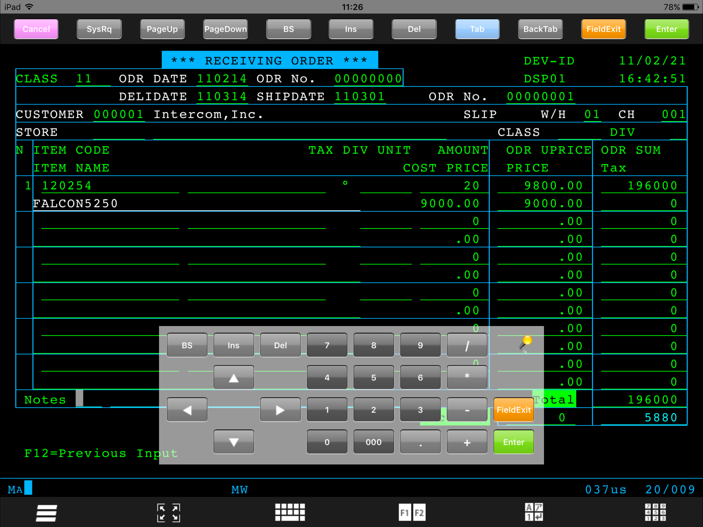Image resolution: width=703 pixels, height=527 pixels.
Task: Select the COST PRICE value 9000.00
Action: pyautogui.click(x=450, y=204)
